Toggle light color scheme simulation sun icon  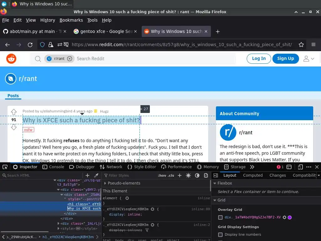(x=188, y=175)
